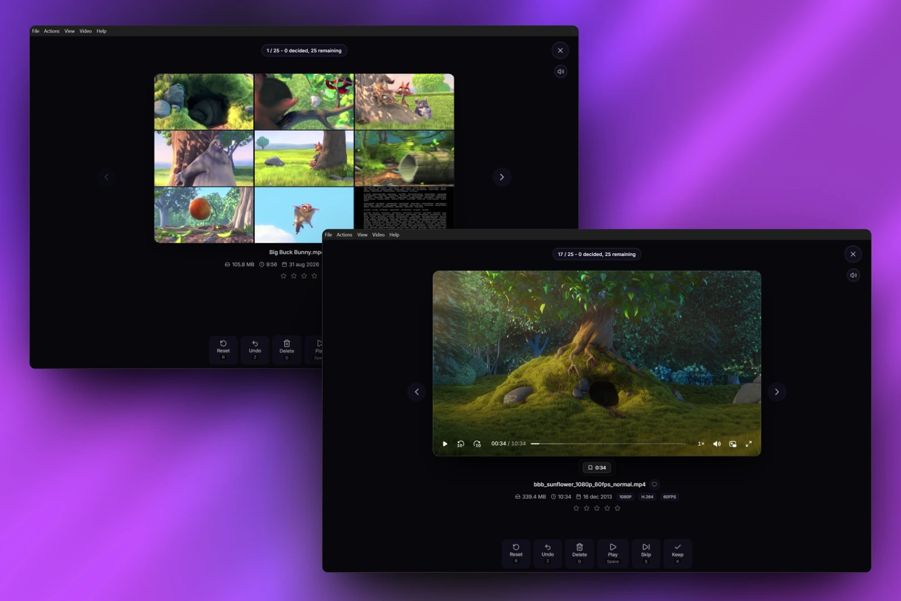Open View menu in front window

coord(362,235)
